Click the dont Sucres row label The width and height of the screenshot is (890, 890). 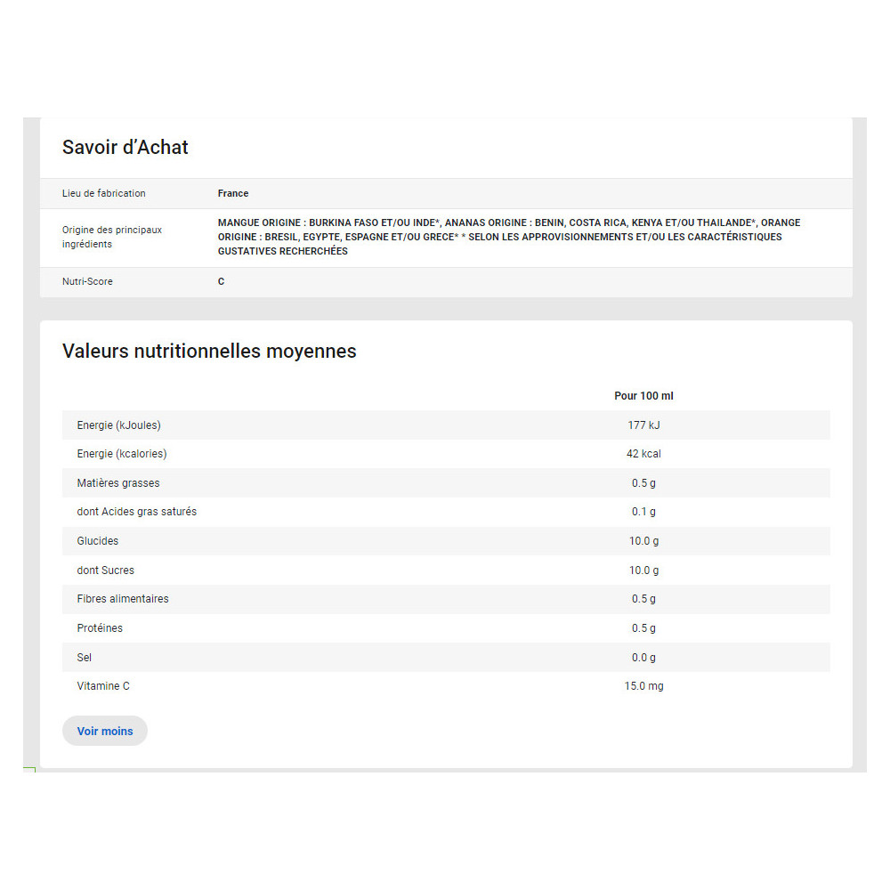[106, 570]
